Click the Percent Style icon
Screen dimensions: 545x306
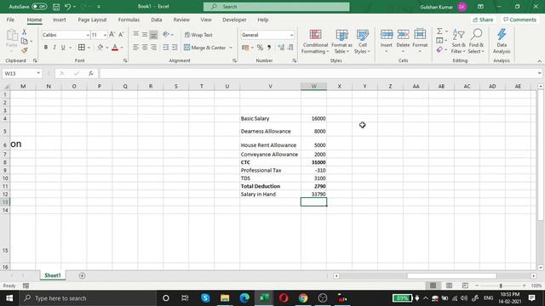coord(260,48)
